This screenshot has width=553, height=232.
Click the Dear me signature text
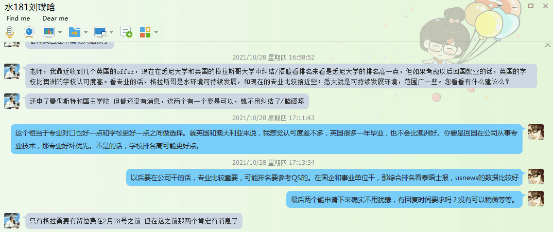56,18
